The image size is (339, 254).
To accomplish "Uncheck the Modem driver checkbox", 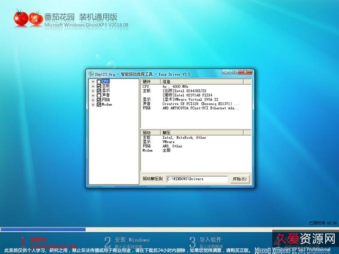I will tap(99, 105).
